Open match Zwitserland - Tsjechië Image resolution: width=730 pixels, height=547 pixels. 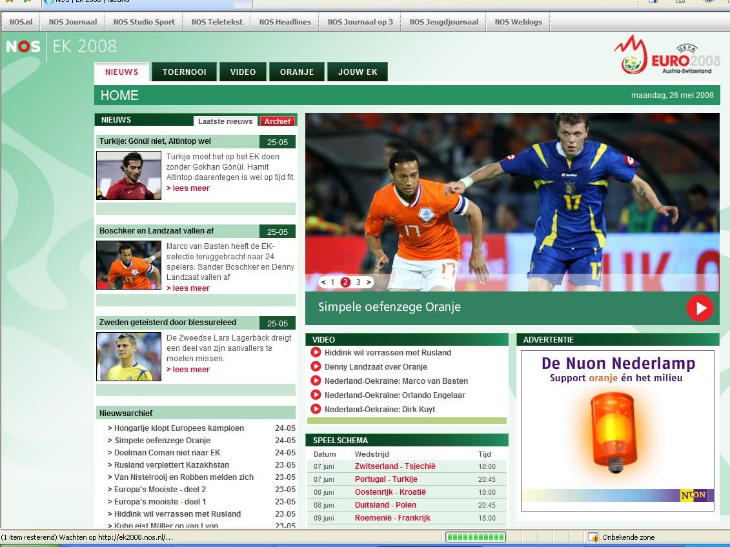pyautogui.click(x=395, y=466)
